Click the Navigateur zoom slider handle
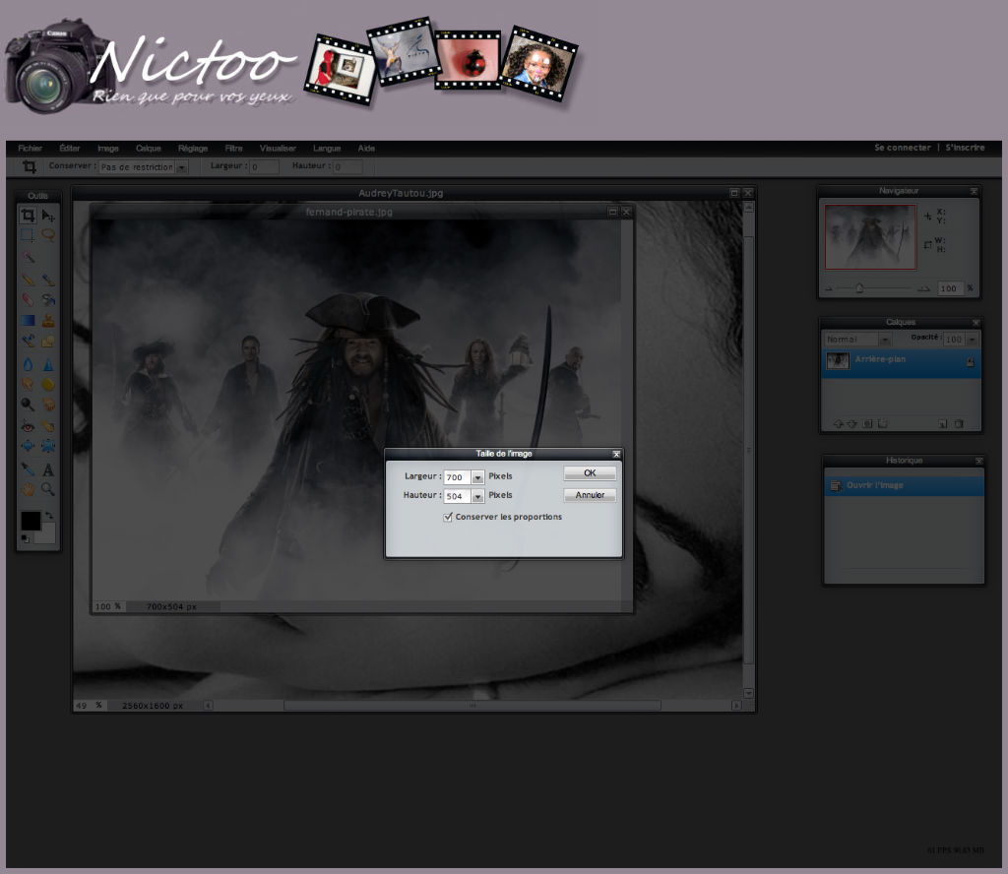This screenshot has width=1008, height=874. point(859,288)
